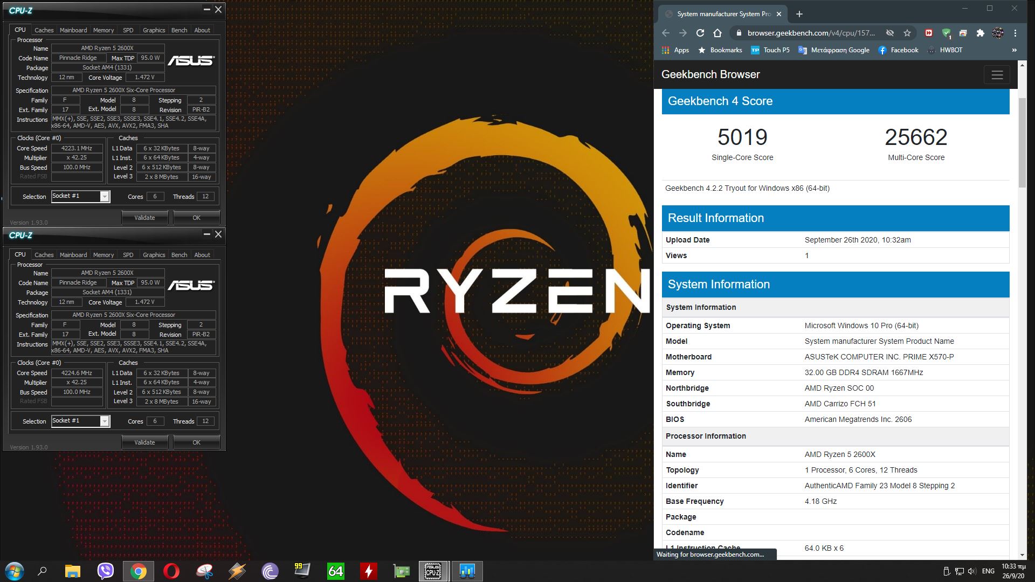1035x582 pixels.
Task: Open SPD tab in lower CPU-Z
Action: point(128,255)
